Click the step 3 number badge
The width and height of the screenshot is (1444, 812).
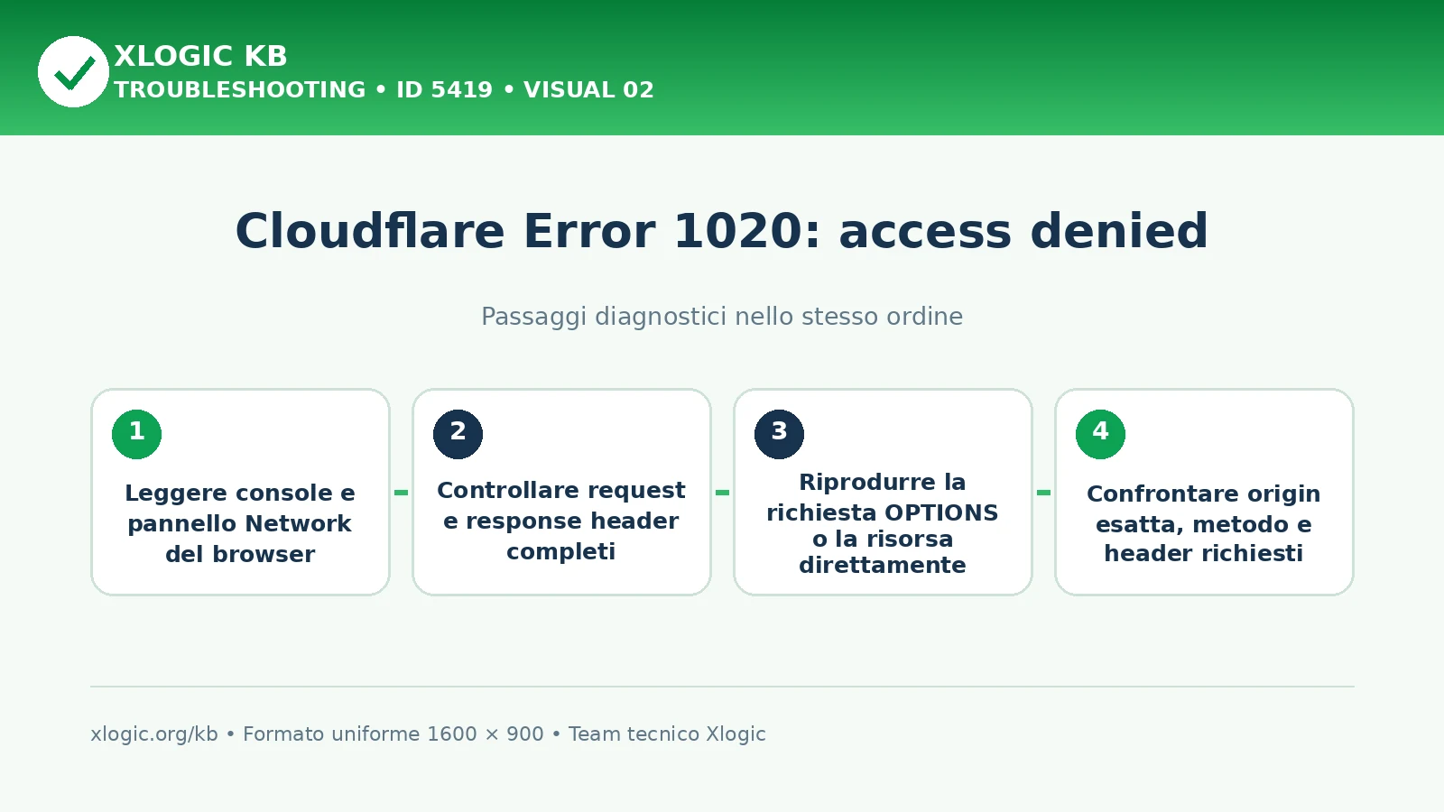tap(780, 434)
